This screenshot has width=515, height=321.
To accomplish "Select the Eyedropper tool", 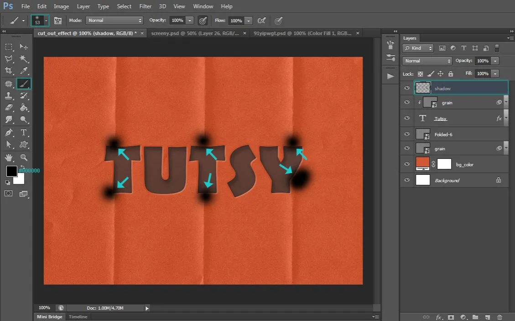I will click(24, 71).
